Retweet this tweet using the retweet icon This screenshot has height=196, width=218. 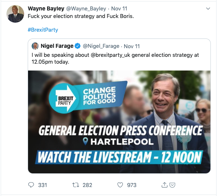tap(76, 185)
